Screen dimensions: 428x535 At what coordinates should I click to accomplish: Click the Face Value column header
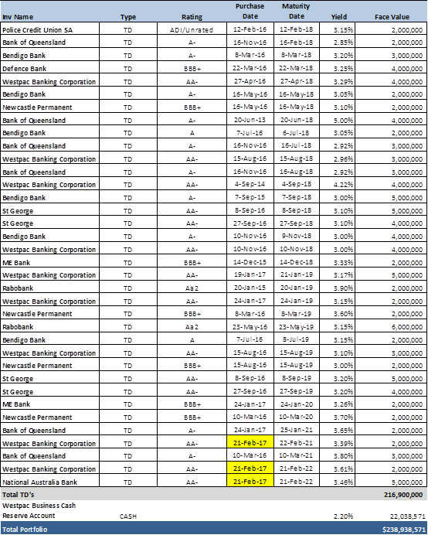[392, 17]
